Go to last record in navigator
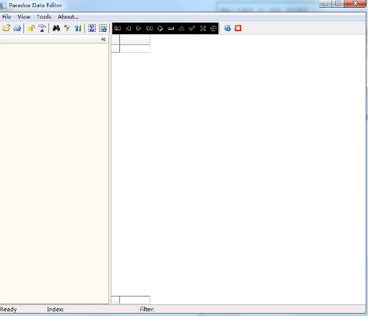 point(150,28)
